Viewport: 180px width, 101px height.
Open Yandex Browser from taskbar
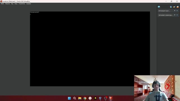(90, 98)
